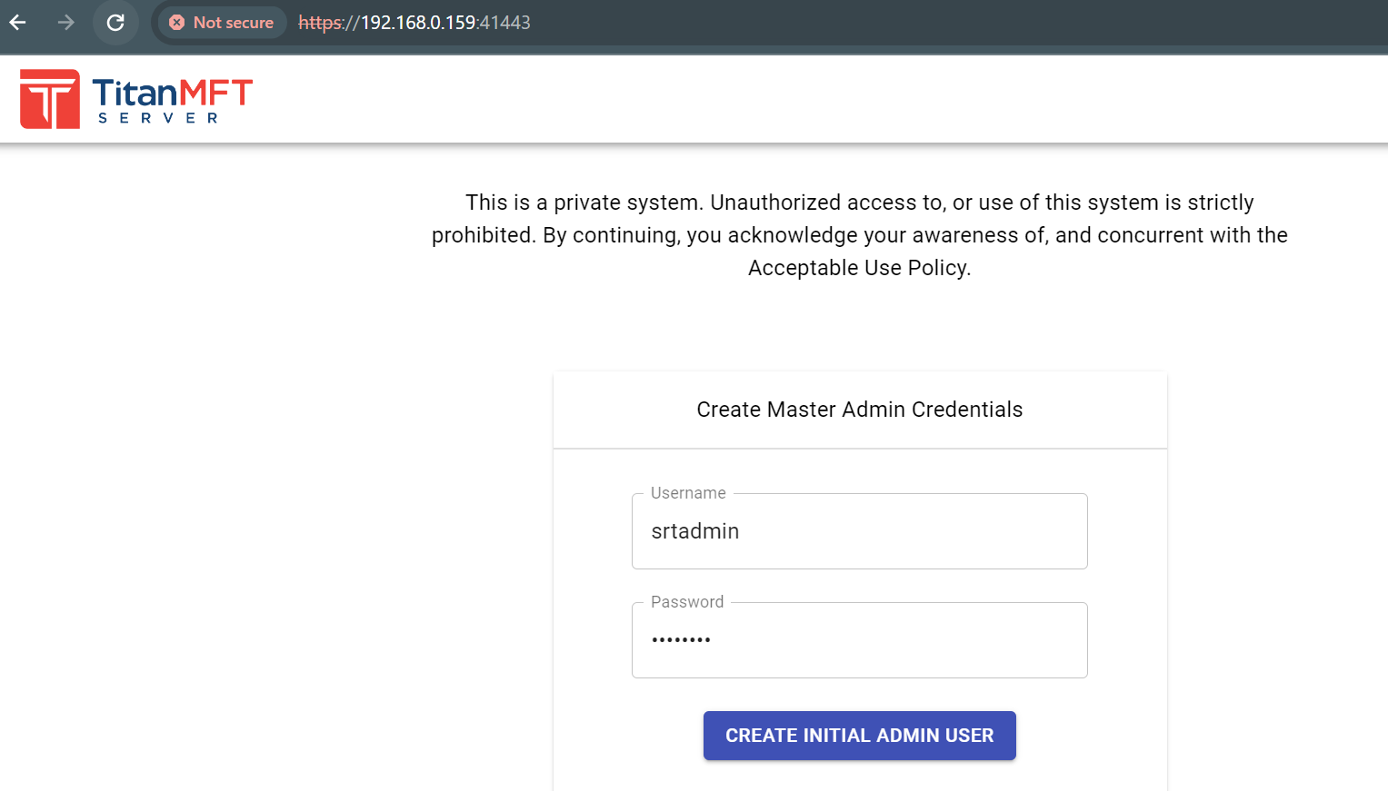The image size is (1388, 791).
Task: Click the "This is a private system" notice
Action: point(584,203)
